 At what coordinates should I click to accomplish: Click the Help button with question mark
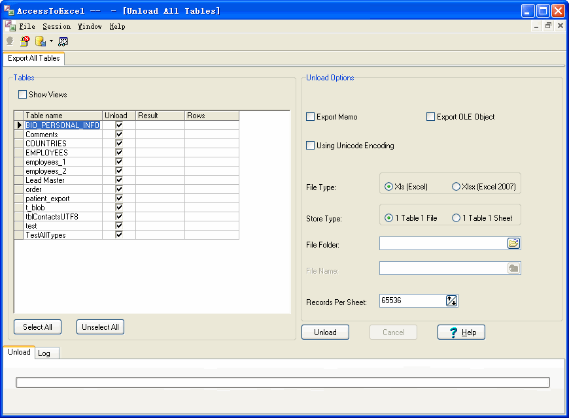coord(461,332)
